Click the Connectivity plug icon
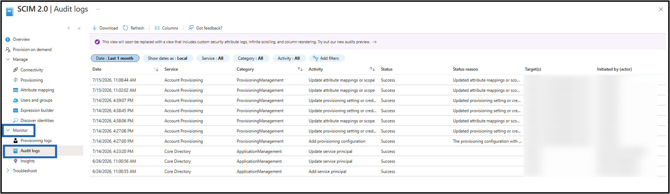This screenshot has height=194, width=670. [x=16, y=70]
